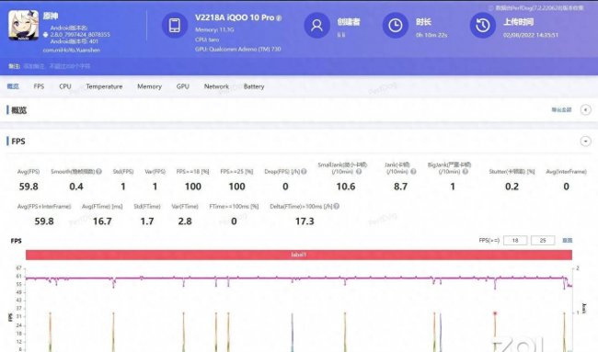The width and height of the screenshot is (598, 352).
Task: Click the V2218A iQOO 10 Pro device name
Action: [x=235, y=17]
